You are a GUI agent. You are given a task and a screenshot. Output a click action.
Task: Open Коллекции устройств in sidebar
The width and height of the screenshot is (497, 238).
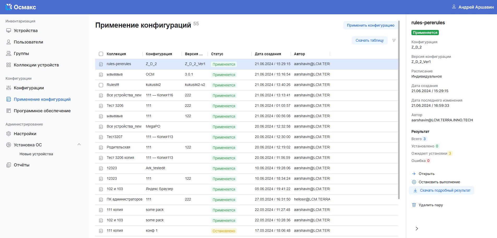pyautogui.click(x=36, y=65)
